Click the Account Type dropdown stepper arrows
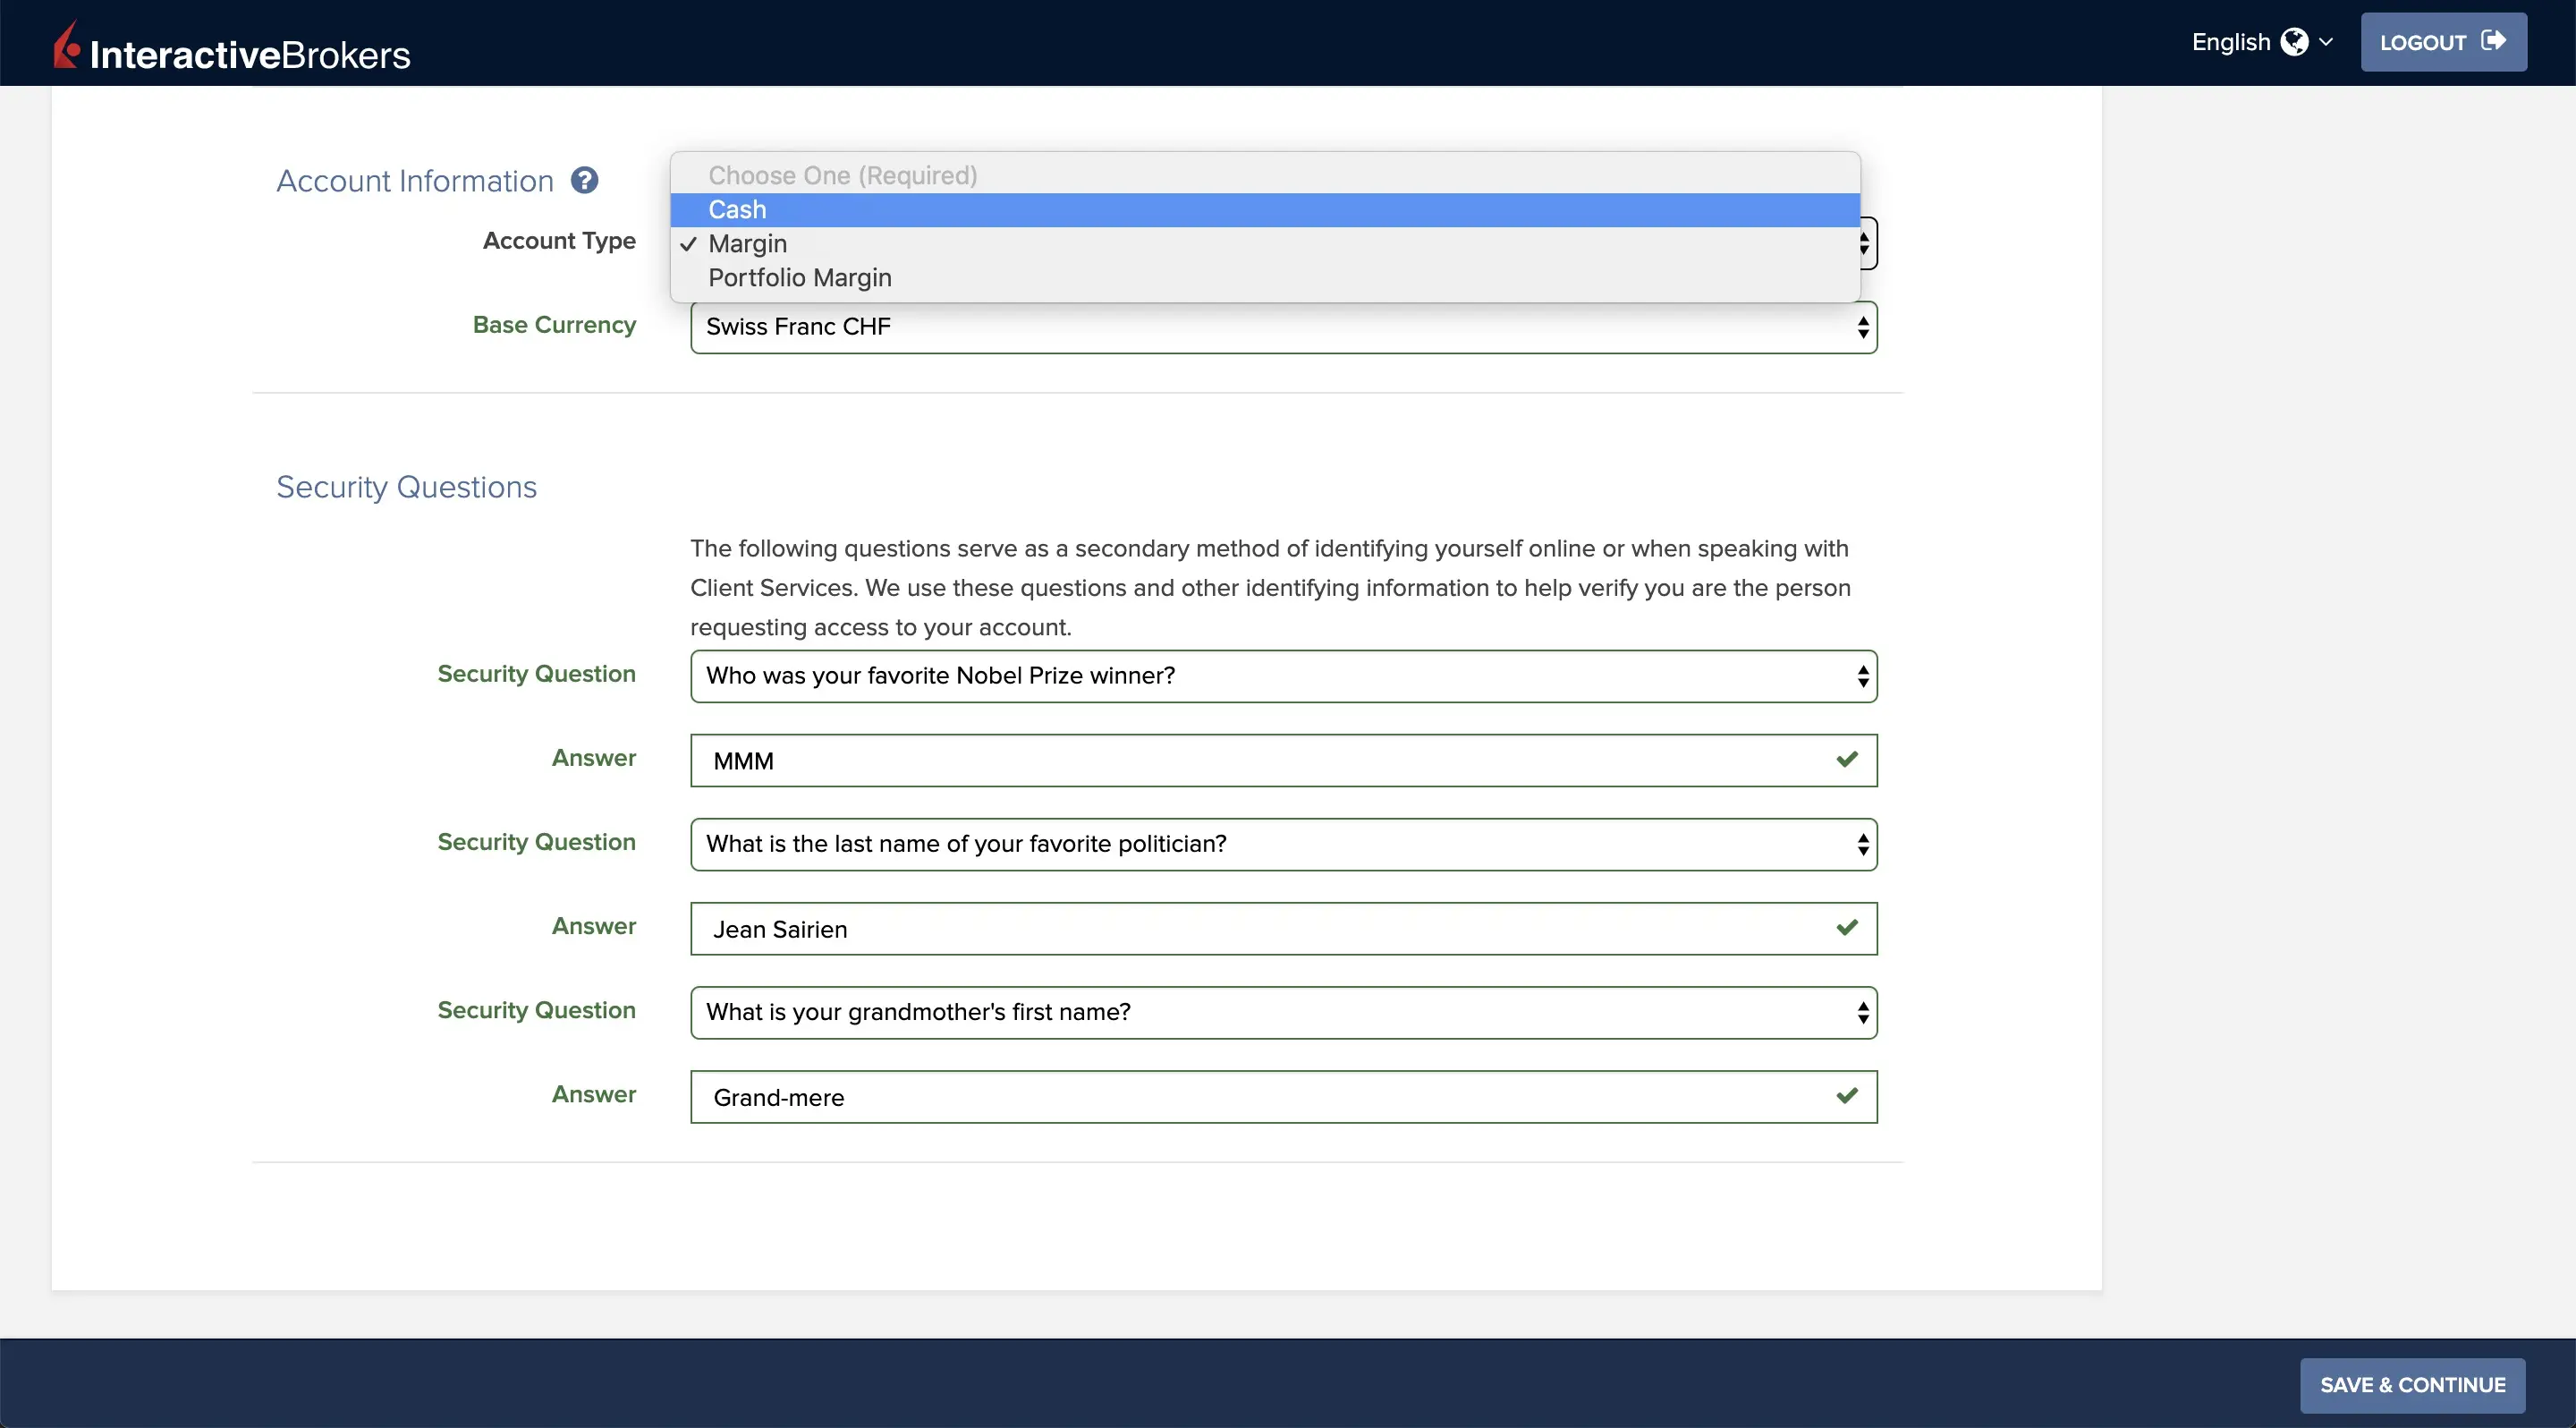The height and width of the screenshot is (1428, 2576). click(1865, 244)
